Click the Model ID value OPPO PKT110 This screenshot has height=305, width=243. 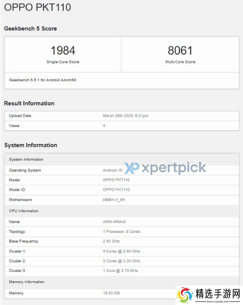pos(116,190)
